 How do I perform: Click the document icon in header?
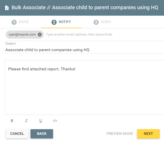tap(7, 8)
